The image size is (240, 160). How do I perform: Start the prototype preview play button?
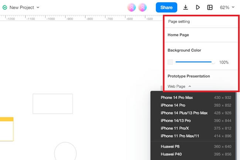[x=198, y=7]
